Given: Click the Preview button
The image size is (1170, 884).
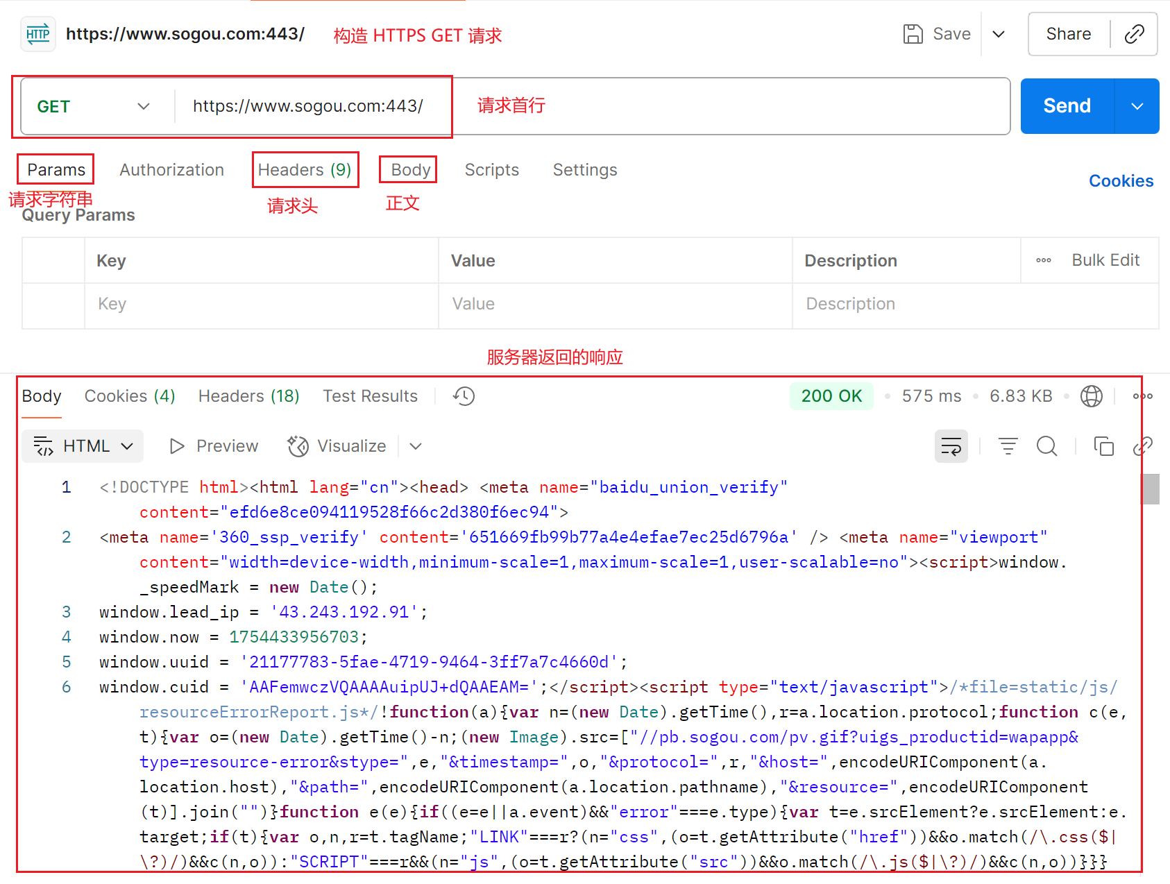Looking at the screenshot, I should coord(214,446).
